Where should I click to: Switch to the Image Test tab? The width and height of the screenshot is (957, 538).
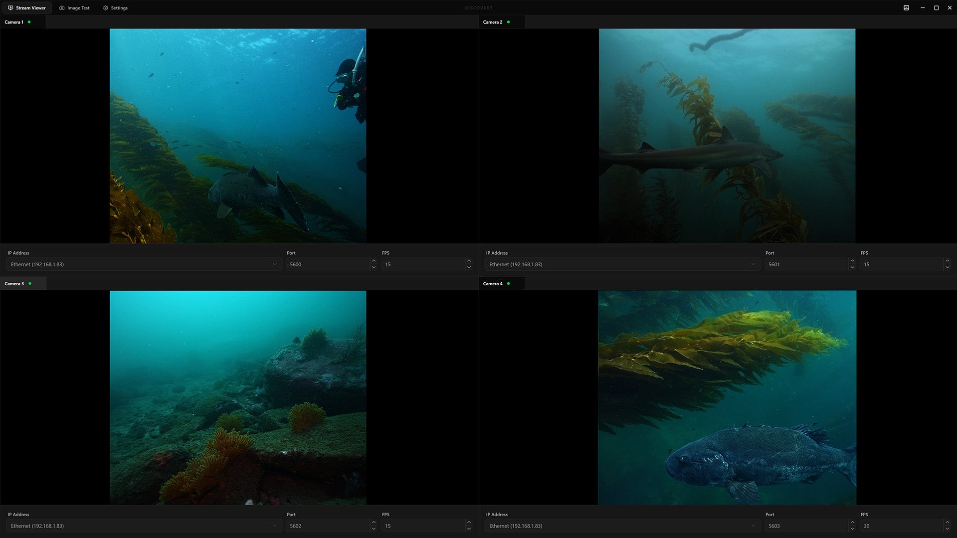click(x=74, y=7)
